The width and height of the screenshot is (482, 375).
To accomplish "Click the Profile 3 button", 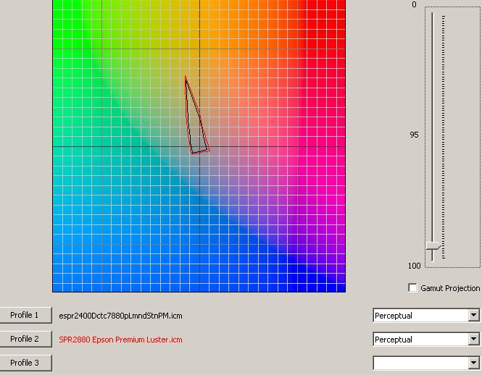I will click(25, 363).
